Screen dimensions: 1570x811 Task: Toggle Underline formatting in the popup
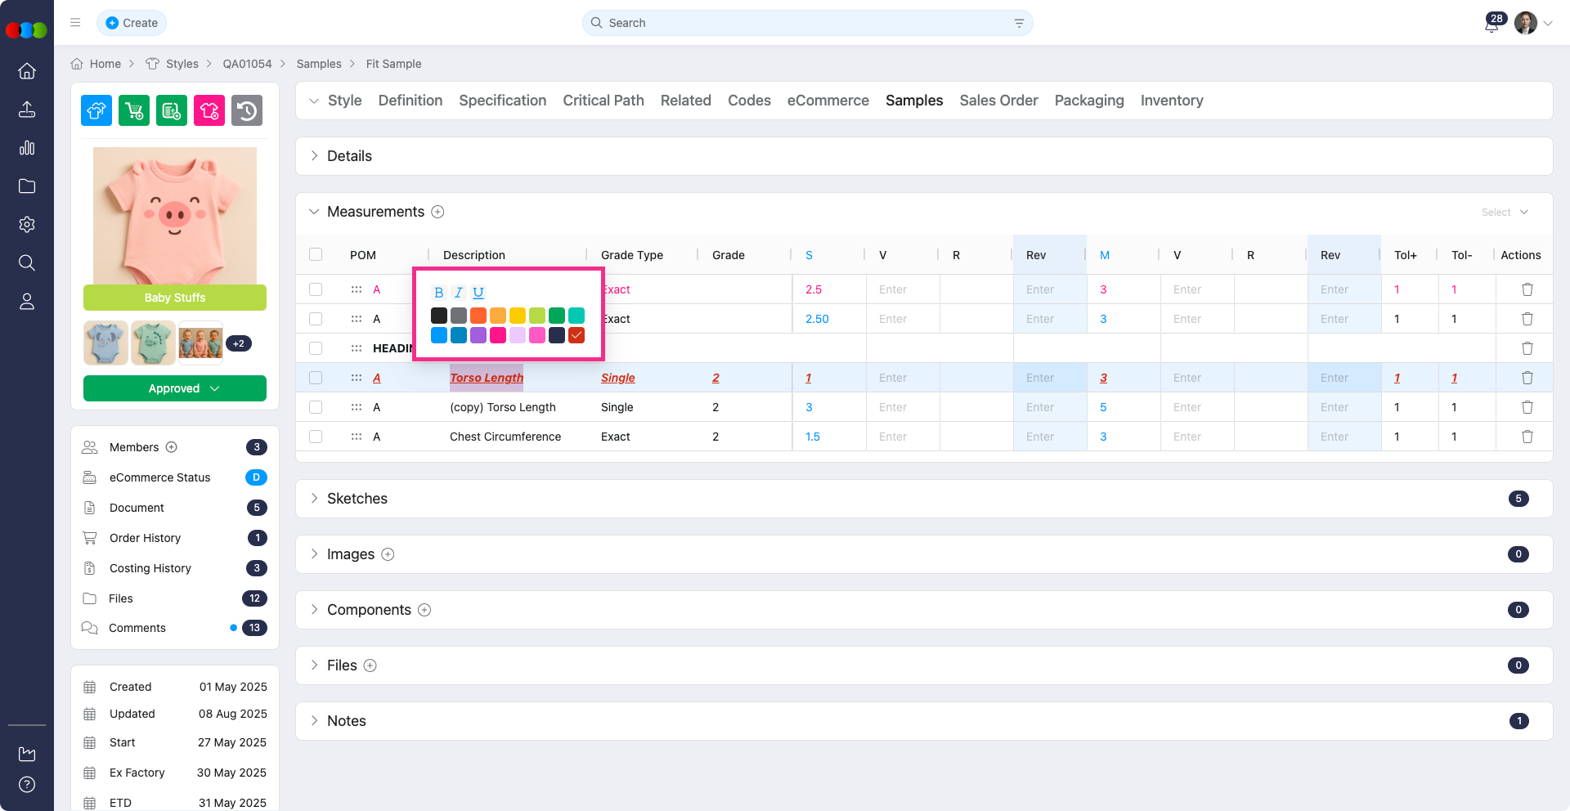coord(478,293)
